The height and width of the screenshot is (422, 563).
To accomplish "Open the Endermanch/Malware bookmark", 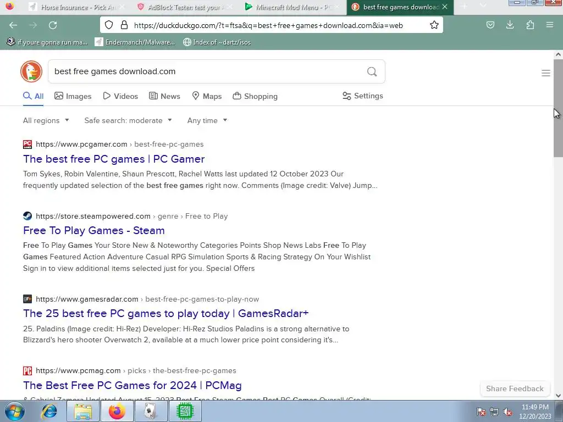I will tap(135, 42).
